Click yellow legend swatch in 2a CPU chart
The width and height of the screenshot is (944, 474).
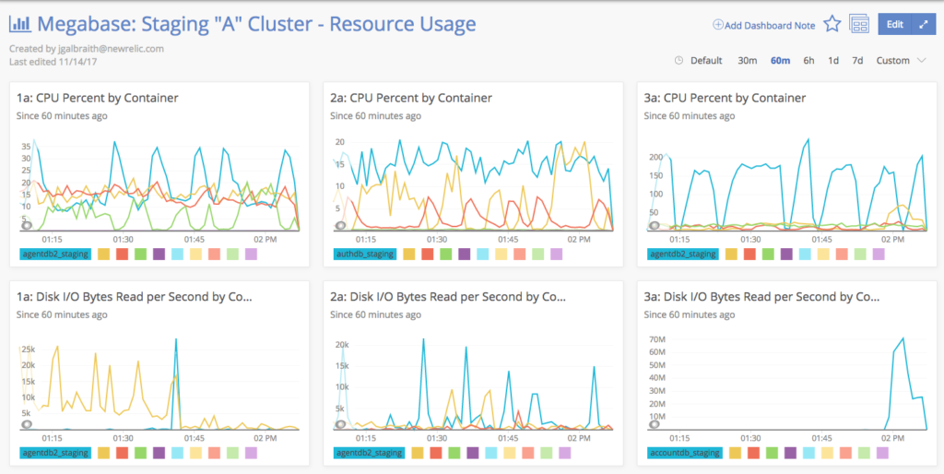(409, 255)
